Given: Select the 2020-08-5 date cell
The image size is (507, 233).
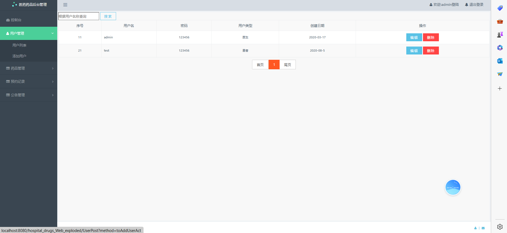Looking at the screenshot, I should (317, 51).
